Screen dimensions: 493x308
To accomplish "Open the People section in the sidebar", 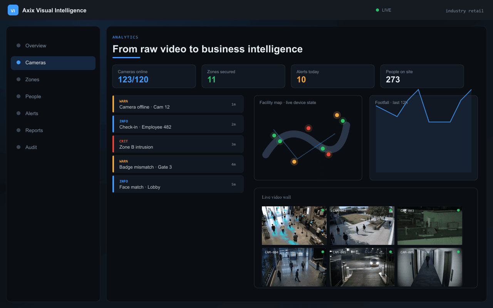I will pyautogui.click(x=53, y=96).
